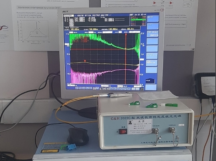This screenshot has width=216, height=161.
Task: Click the center wavelength box below the graph
Action: point(105,86)
